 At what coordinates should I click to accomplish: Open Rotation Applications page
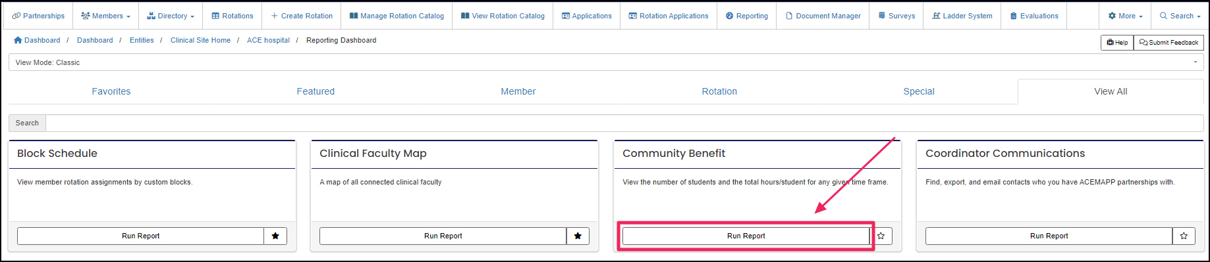pyautogui.click(x=669, y=16)
